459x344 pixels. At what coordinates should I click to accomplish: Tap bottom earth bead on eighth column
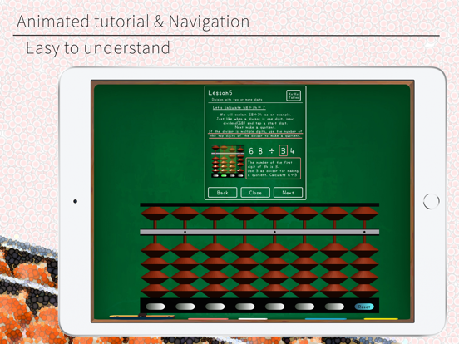coord(364,291)
